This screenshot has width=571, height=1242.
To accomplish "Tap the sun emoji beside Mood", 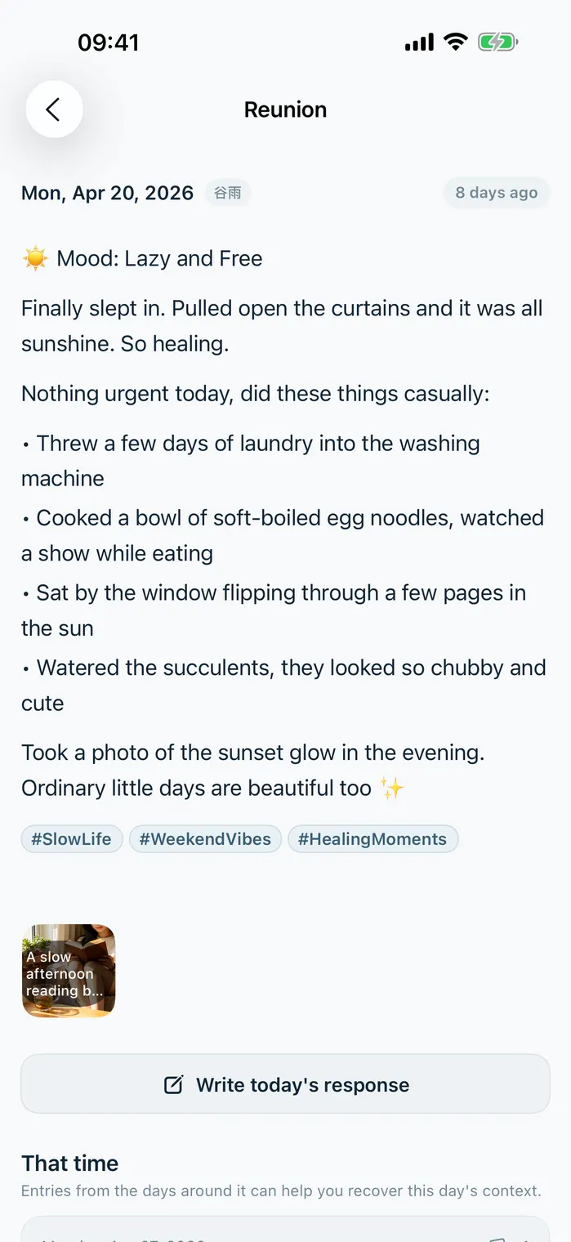I will [x=35, y=259].
